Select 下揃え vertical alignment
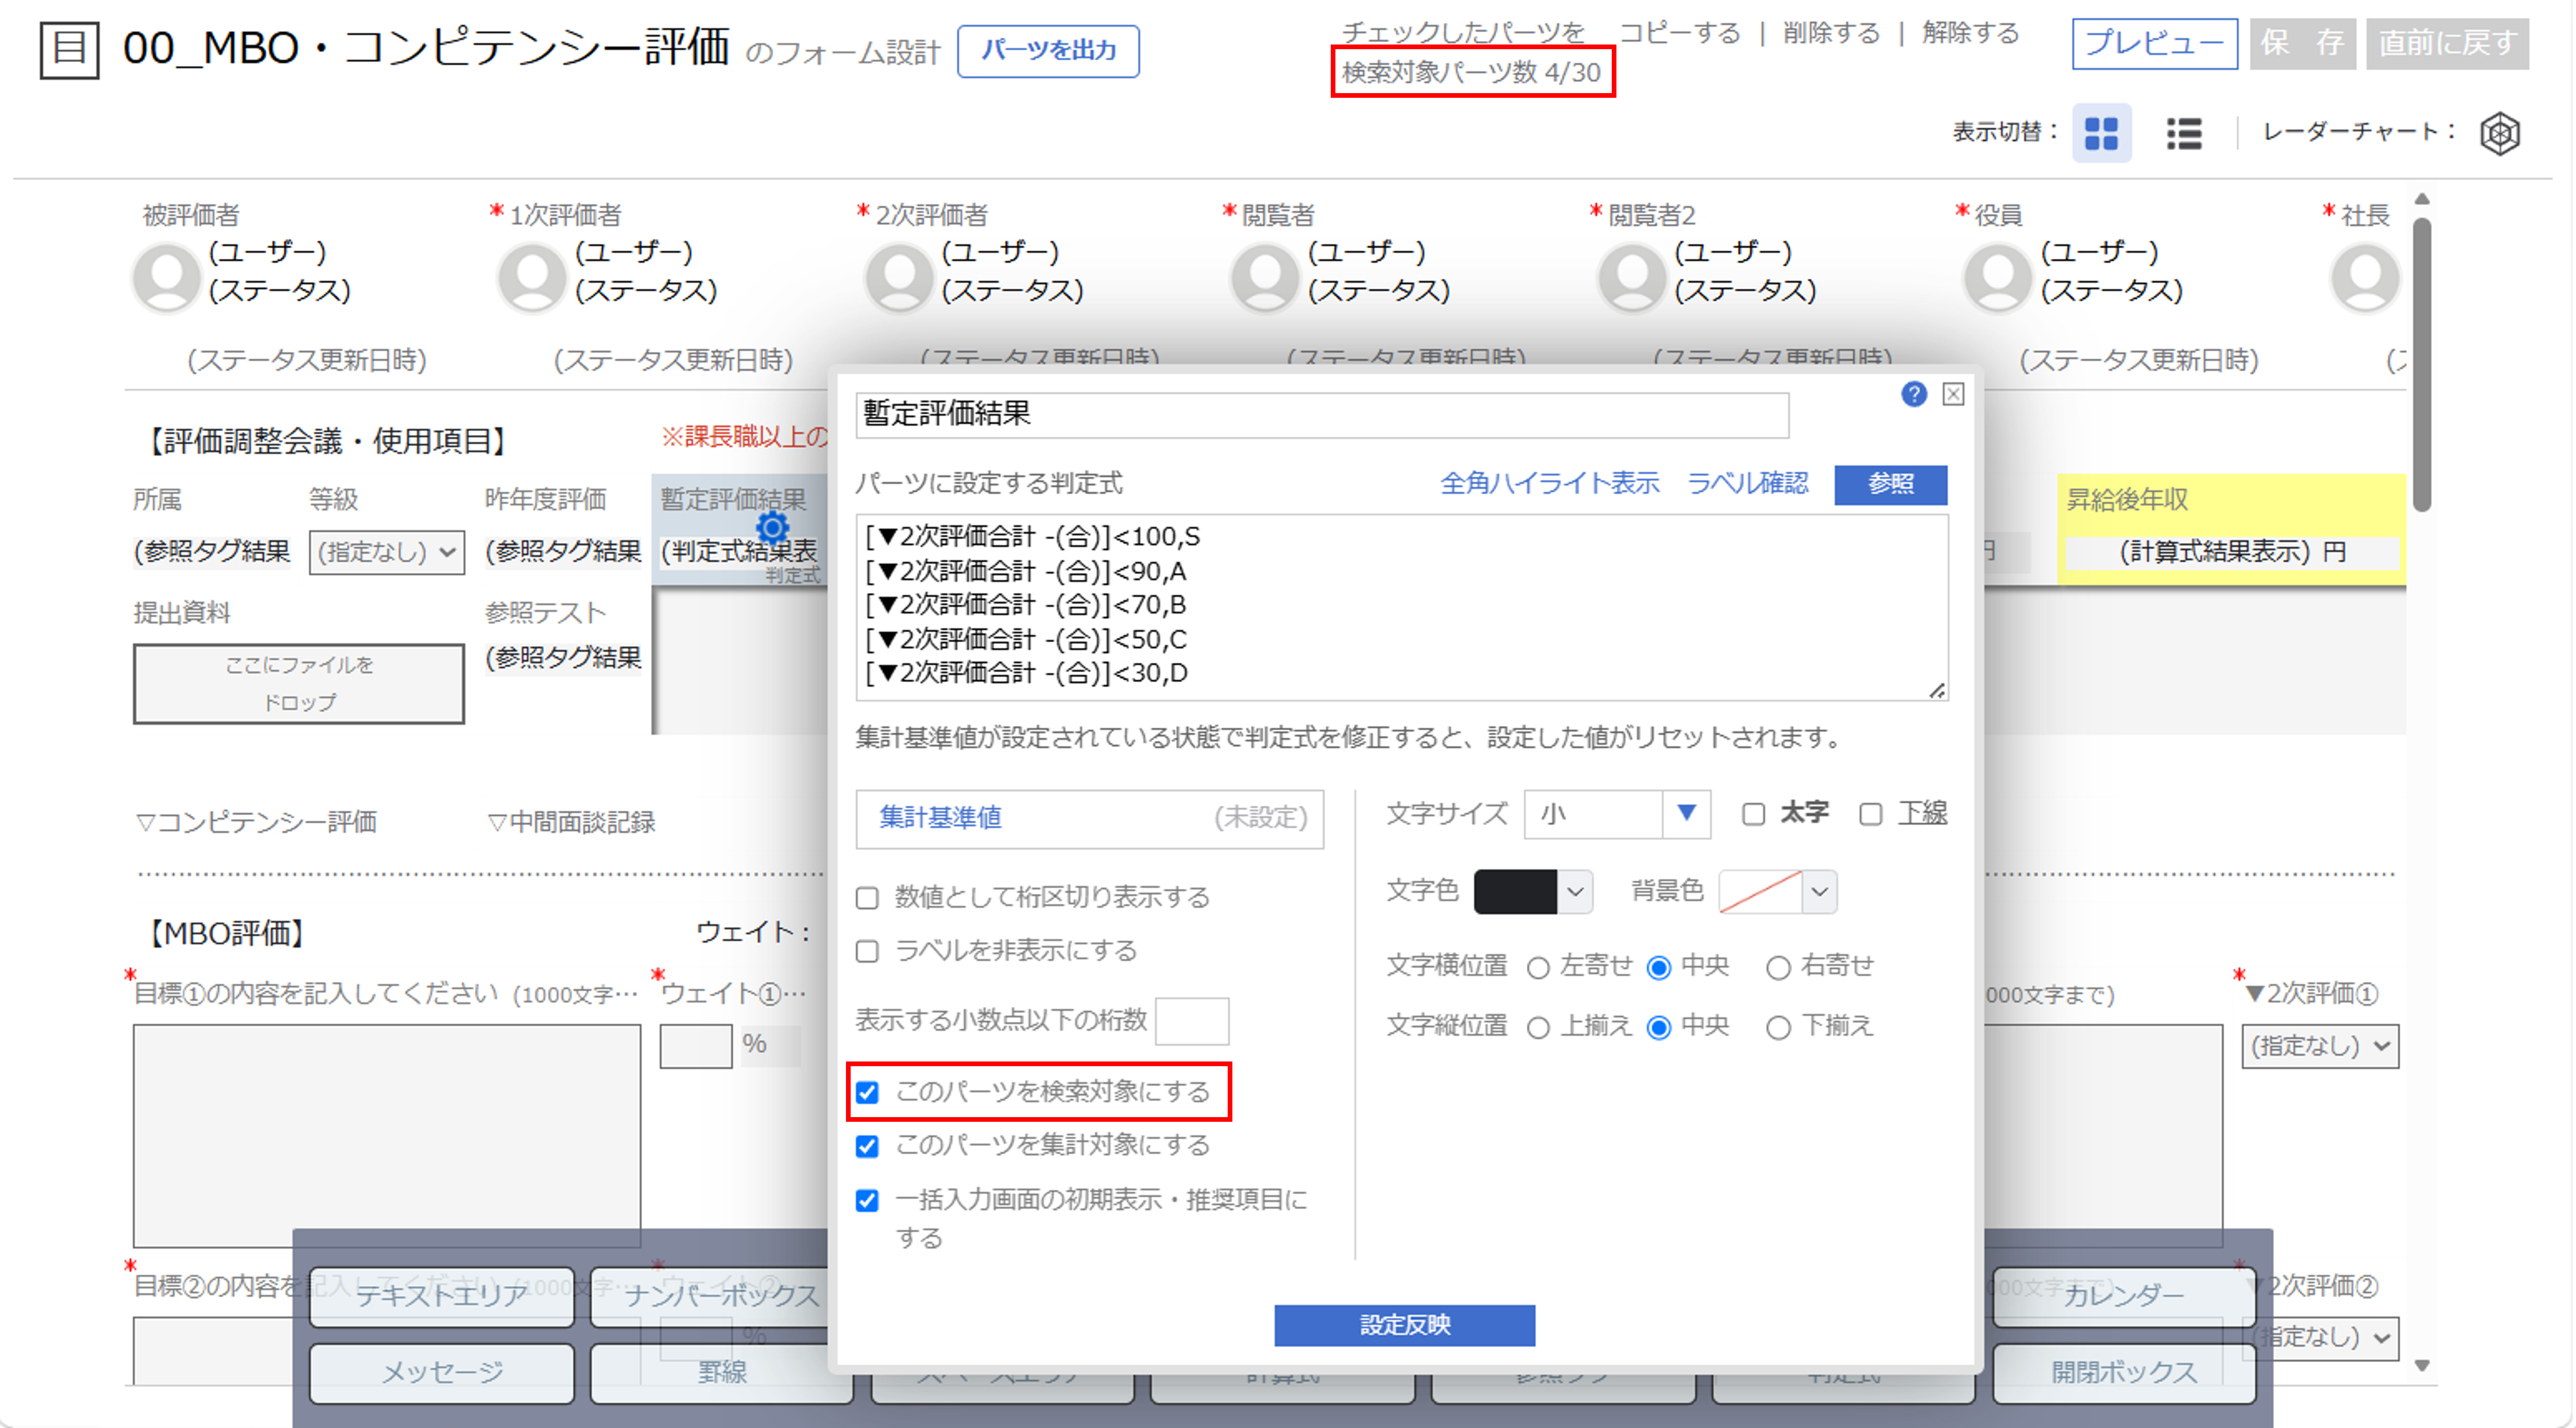2576x1428 pixels. click(1777, 1027)
